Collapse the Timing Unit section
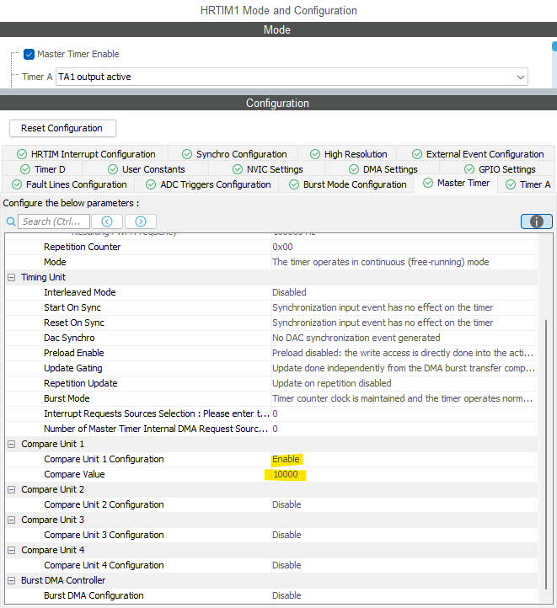 click(12, 277)
